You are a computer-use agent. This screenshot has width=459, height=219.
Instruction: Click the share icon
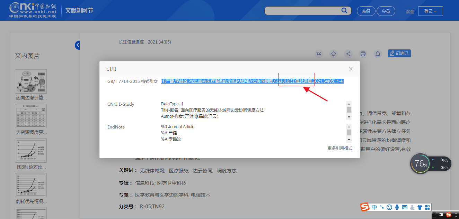(x=348, y=54)
